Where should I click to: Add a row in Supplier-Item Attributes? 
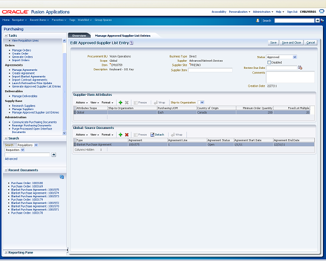tap(120, 102)
